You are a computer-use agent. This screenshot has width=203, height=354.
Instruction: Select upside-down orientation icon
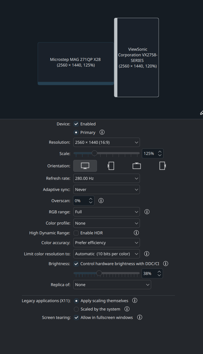tap(137, 166)
